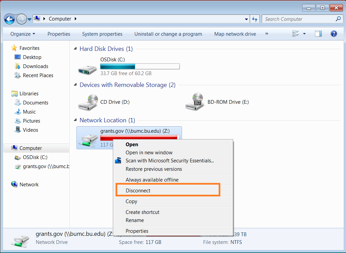346x253 pixels.
Task: Open Downloads in the navigation pane
Action: point(35,66)
